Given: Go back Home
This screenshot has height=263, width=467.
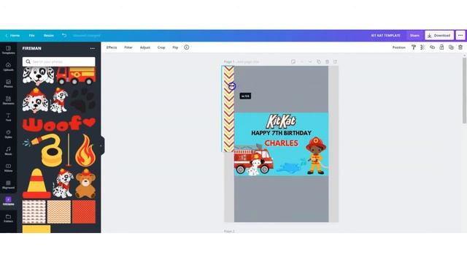Looking at the screenshot, I should pos(12,36).
